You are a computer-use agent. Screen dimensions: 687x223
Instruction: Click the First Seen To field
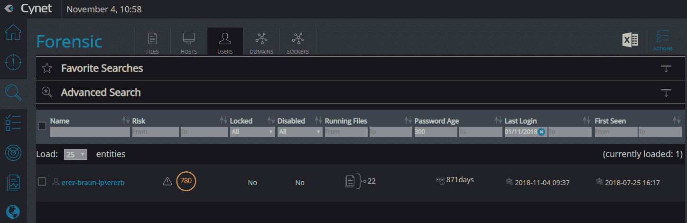[660, 132]
